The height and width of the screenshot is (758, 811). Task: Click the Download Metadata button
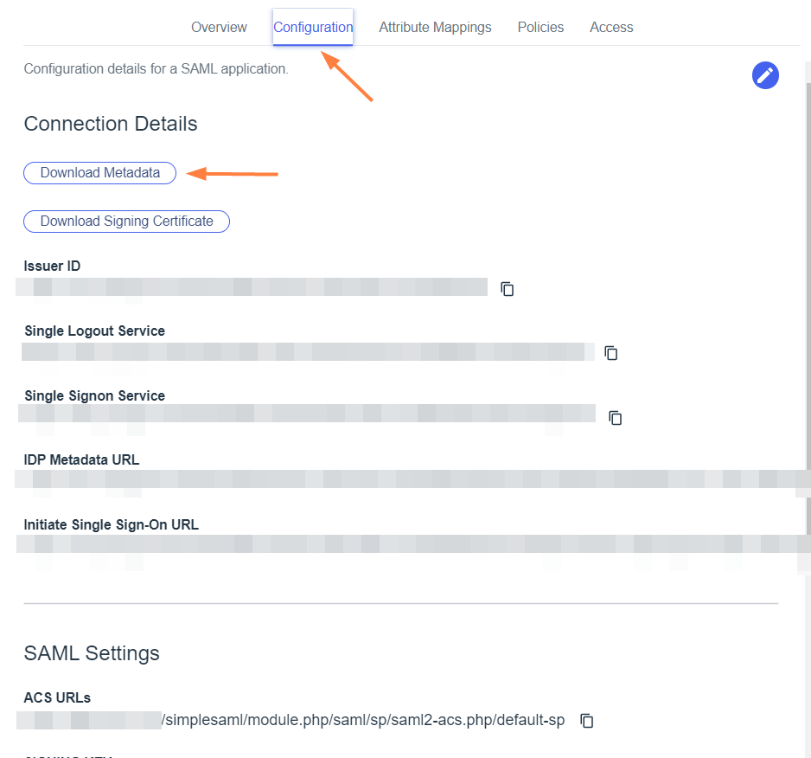[x=100, y=173]
